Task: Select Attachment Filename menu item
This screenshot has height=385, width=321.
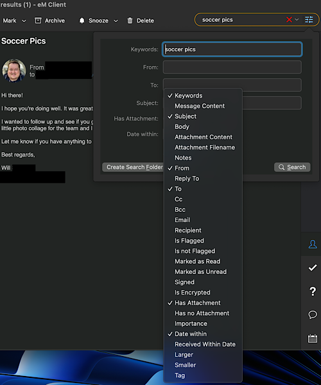Action: pos(203,148)
